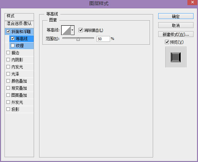
Task: Click the 新建样式 button
Action: pos(176,34)
